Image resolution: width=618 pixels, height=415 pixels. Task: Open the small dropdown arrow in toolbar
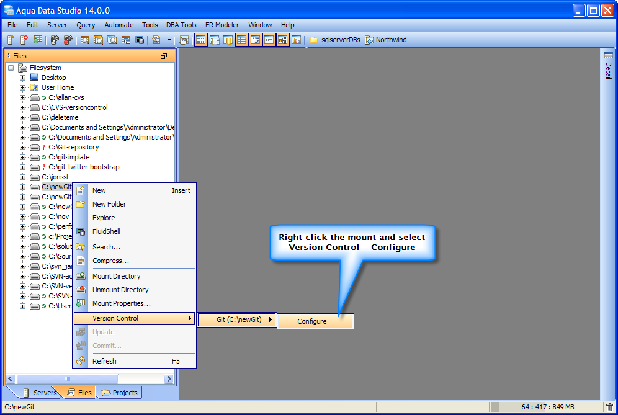(169, 40)
